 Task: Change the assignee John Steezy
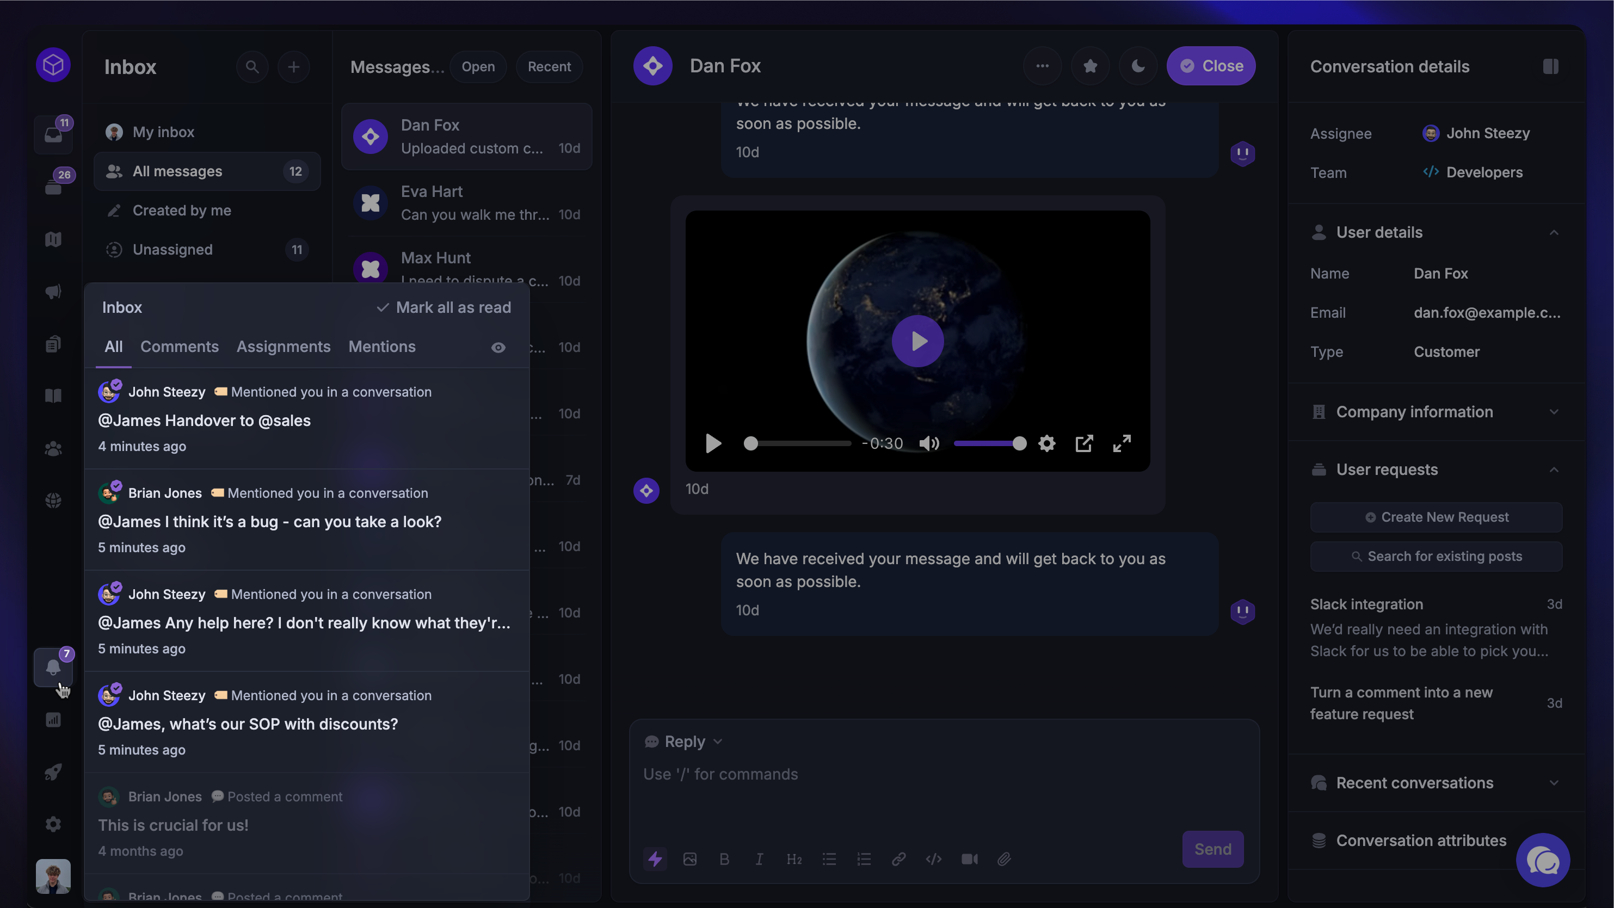(1476, 133)
